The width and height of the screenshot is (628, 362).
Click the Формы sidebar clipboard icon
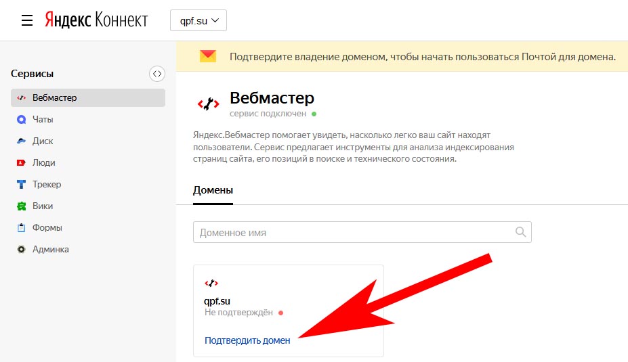pyautogui.click(x=21, y=227)
